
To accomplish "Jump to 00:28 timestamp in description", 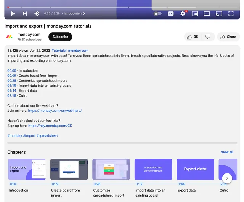I will pyautogui.click(x=12, y=81).
